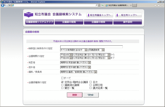The width and height of the screenshot is (165, 107).
Task: Click the purple book site logo
Action: pos(29,15)
